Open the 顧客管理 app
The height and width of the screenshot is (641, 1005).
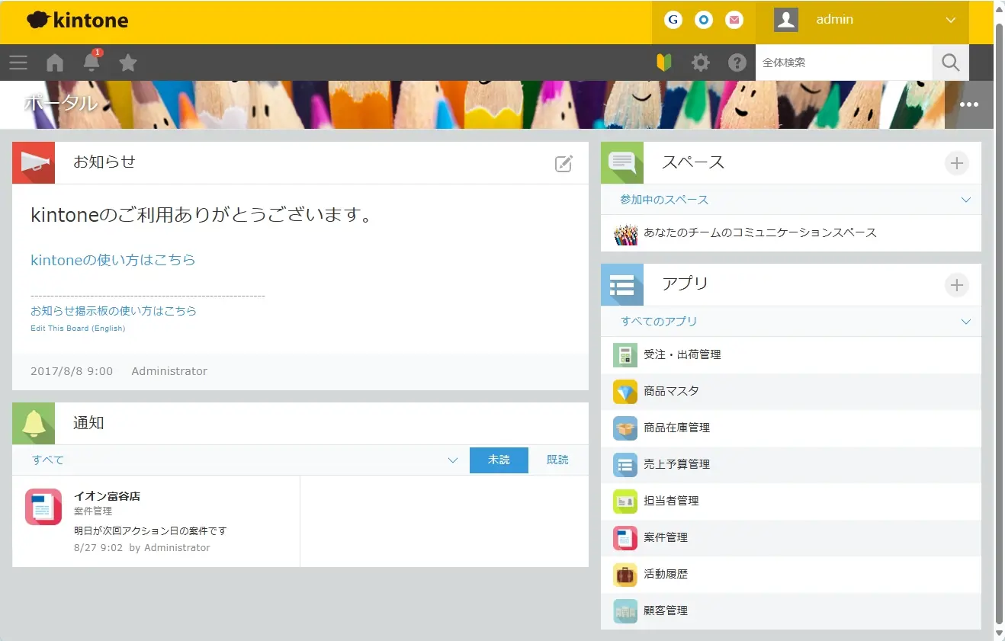(791, 611)
